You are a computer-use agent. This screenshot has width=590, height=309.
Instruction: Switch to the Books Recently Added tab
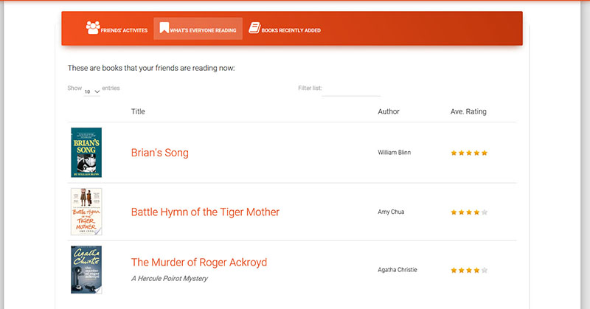[x=285, y=29]
